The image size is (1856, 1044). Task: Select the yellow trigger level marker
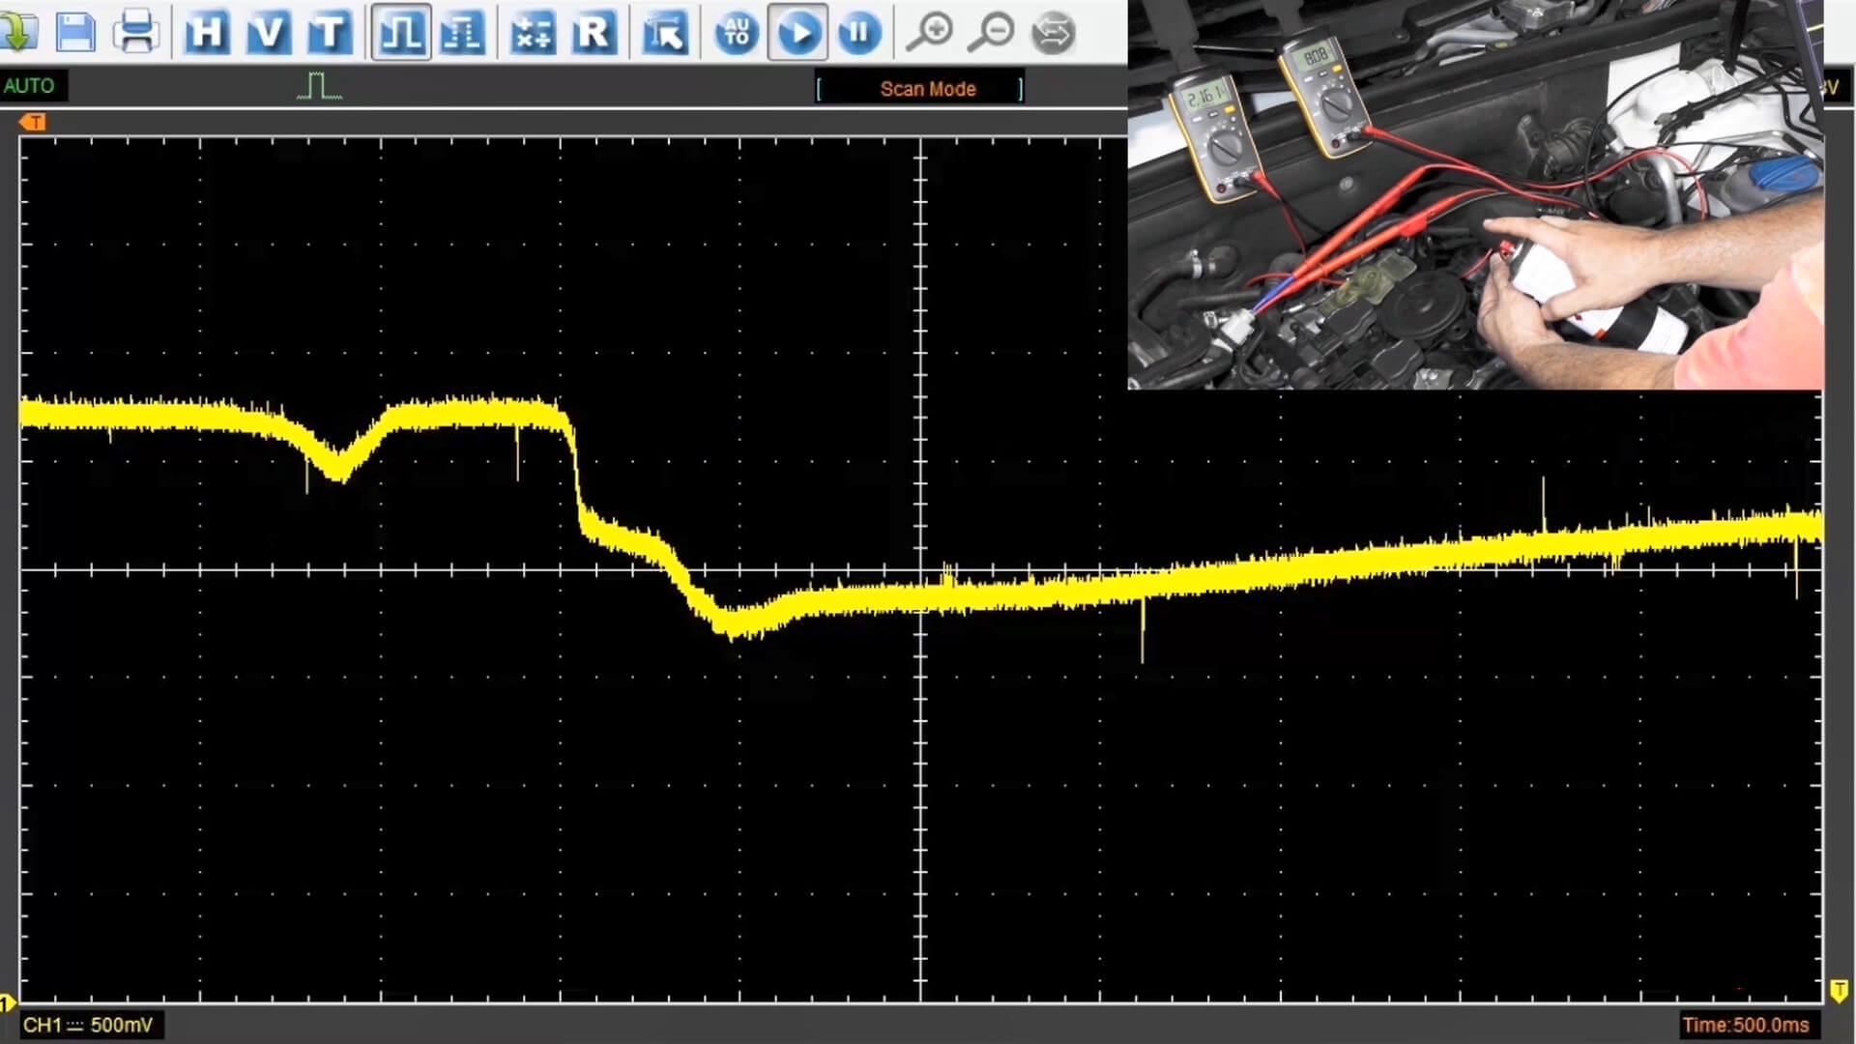click(x=1839, y=991)
